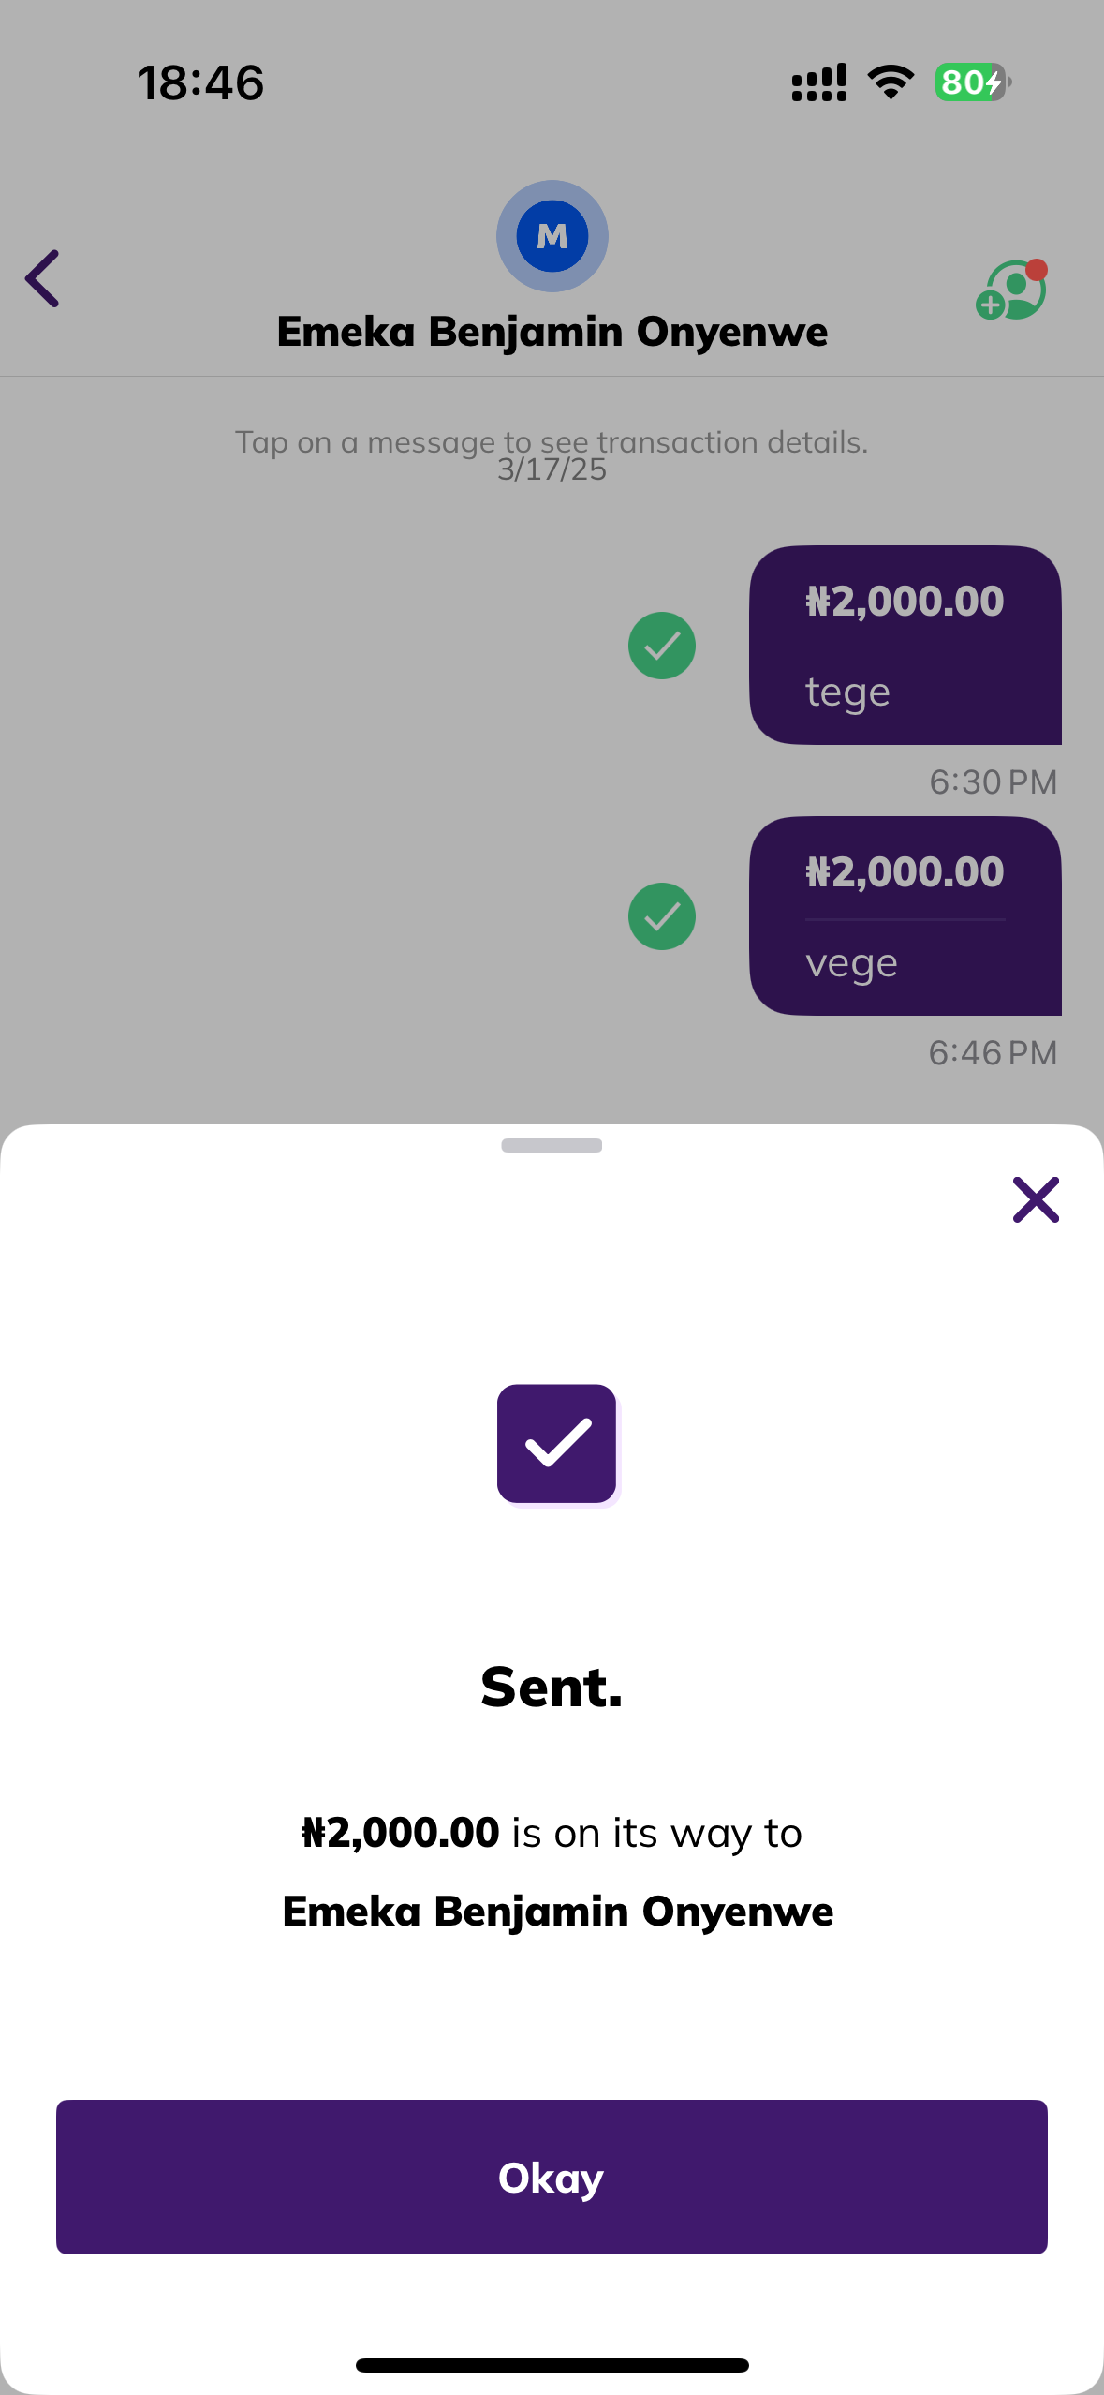
Task: Tap the blue M profile avatar
Action: tap(552, 236)
